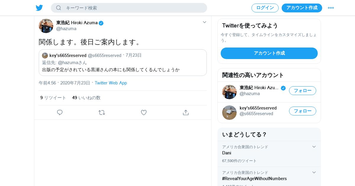Click the share tweet icon
The image size is (355, 186).
tap(186, 112)
